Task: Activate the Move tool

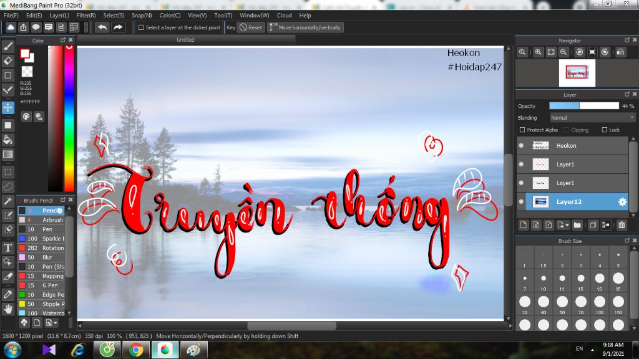Action: click(x=7, y=107)
